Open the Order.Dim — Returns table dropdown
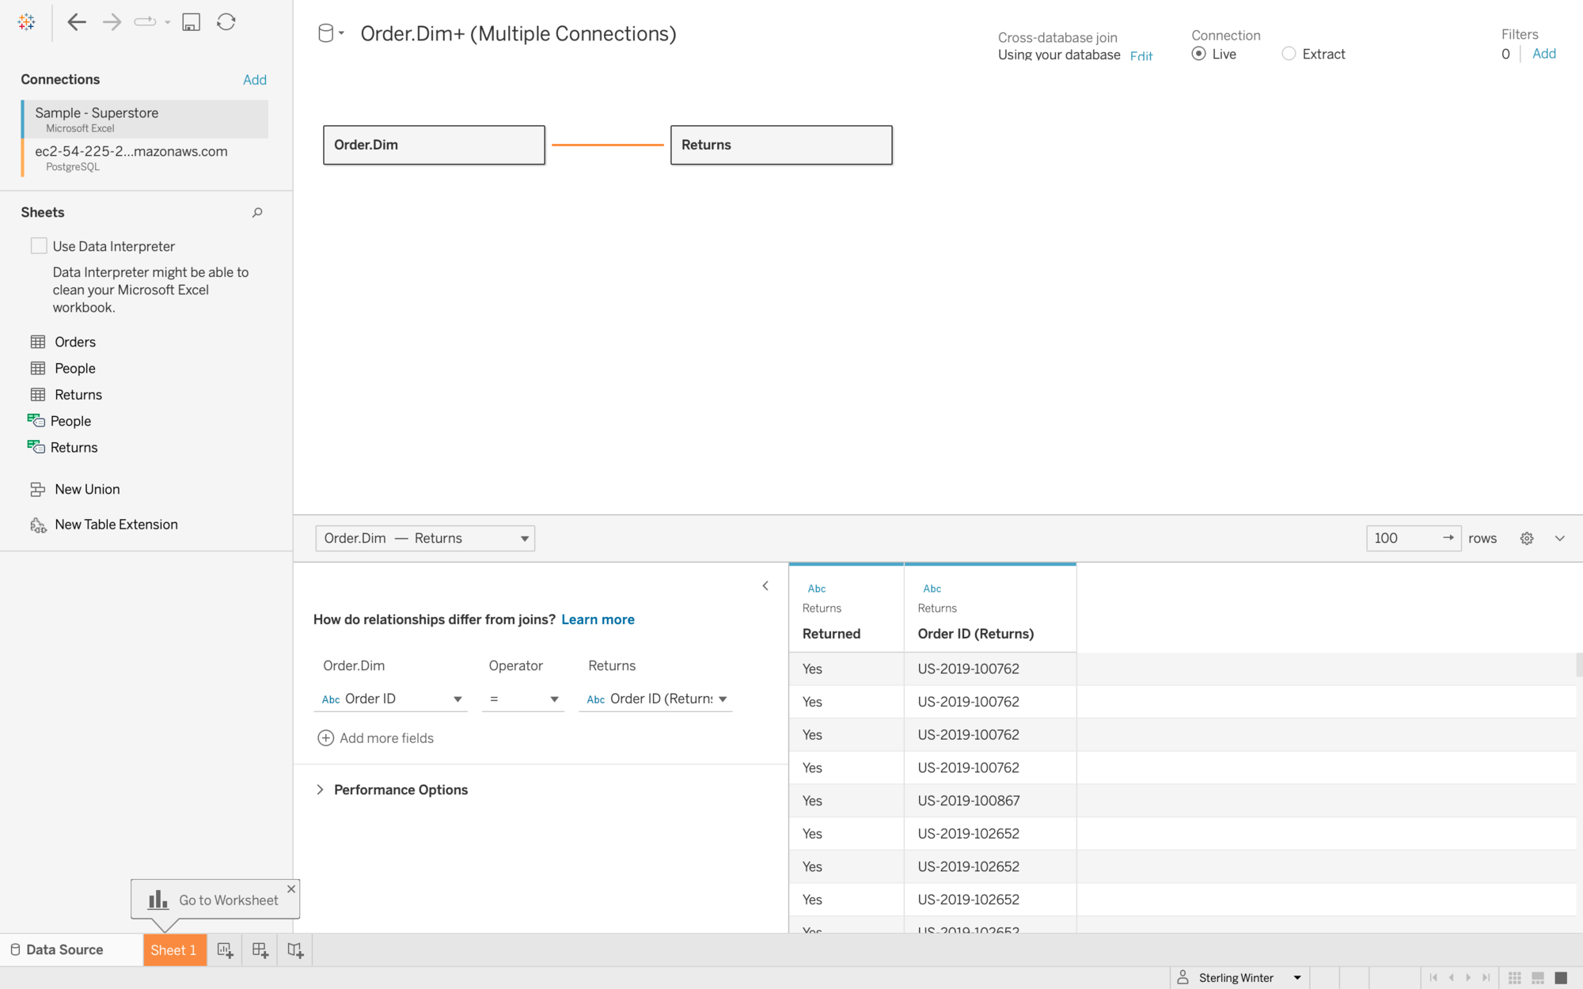The image size is (1583, 989). click(425, 539)
